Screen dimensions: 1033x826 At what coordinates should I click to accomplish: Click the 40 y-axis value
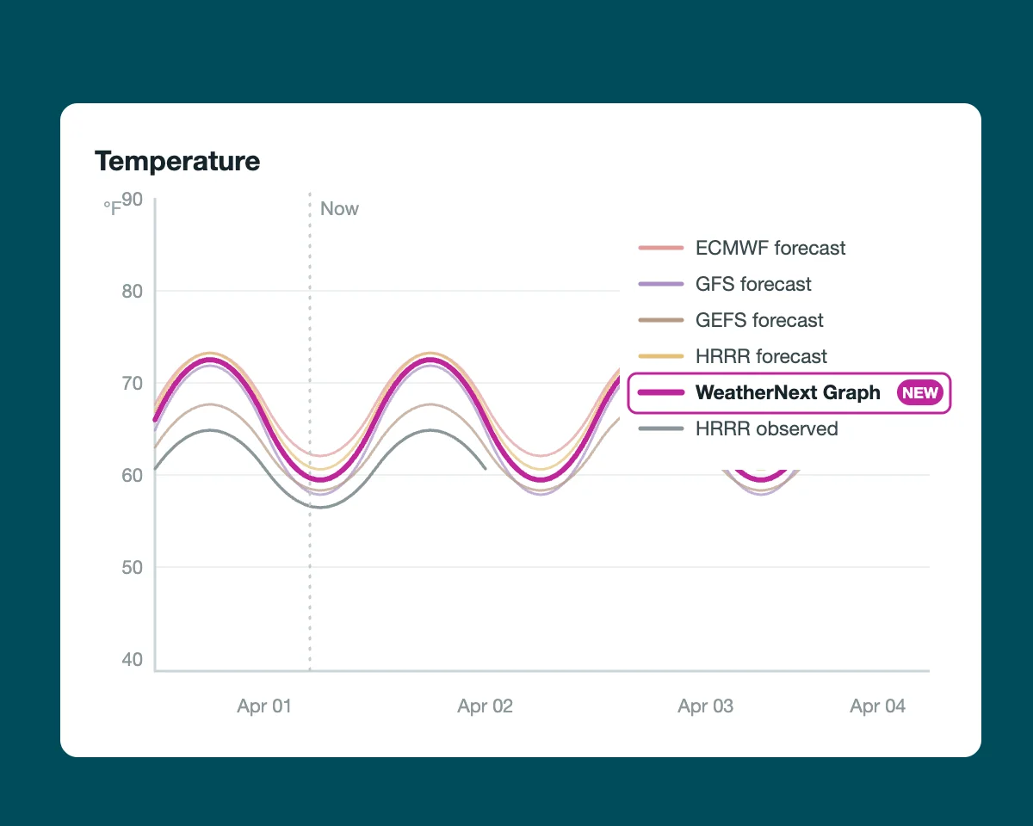(132, 660)
